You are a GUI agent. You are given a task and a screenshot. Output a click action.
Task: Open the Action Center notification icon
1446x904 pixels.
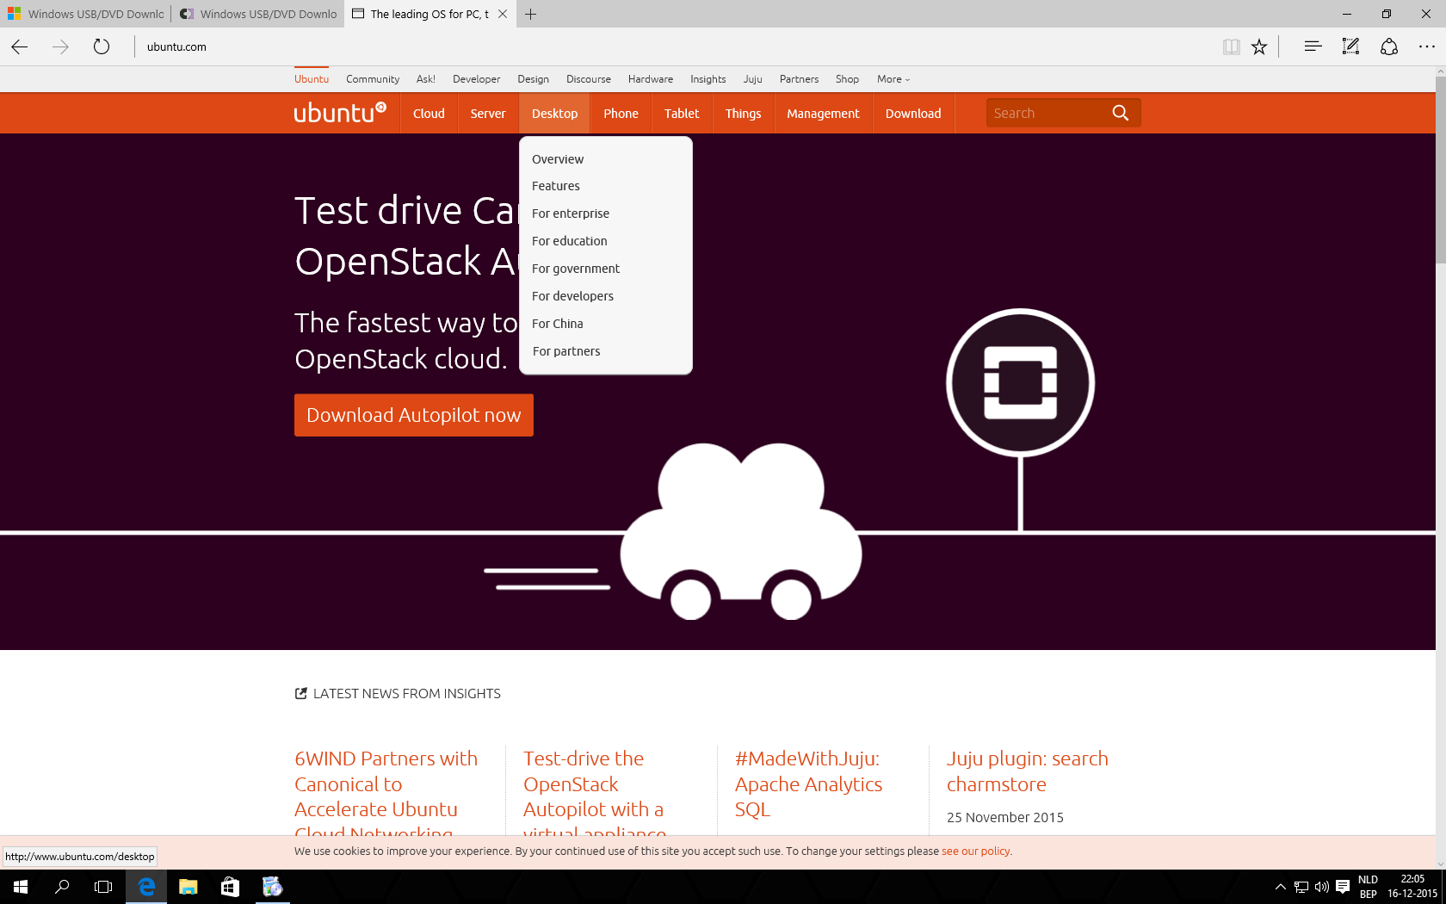point(1343,887)
